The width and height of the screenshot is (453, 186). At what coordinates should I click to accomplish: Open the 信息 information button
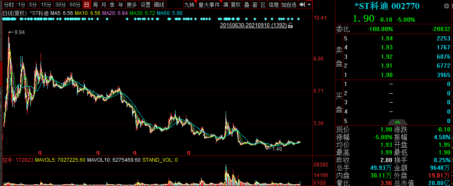point(274,5)
